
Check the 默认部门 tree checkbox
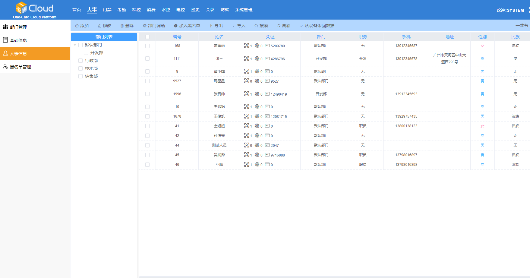pyautogui.click(x=80, y=45)
